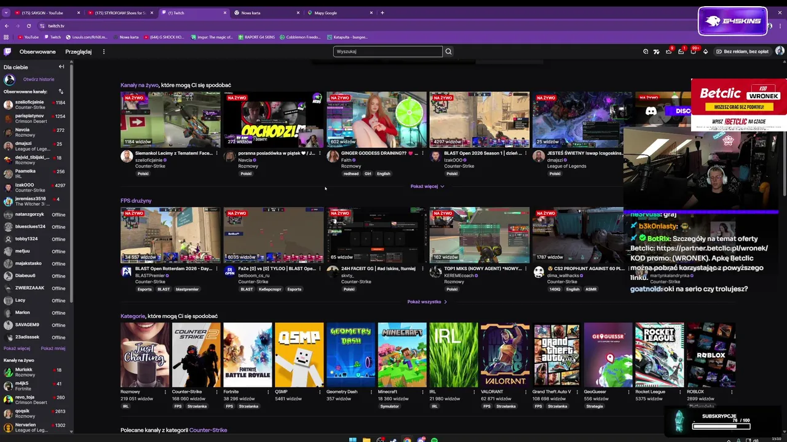The width and height of the screenshot is (787, 442).
Task: Open Spotify from the taskbar
Action: pos(434,440)
